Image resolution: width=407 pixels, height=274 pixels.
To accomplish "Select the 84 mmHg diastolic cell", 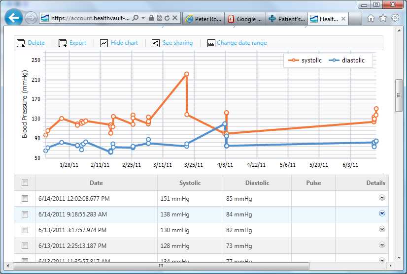I will pos(257,214).
